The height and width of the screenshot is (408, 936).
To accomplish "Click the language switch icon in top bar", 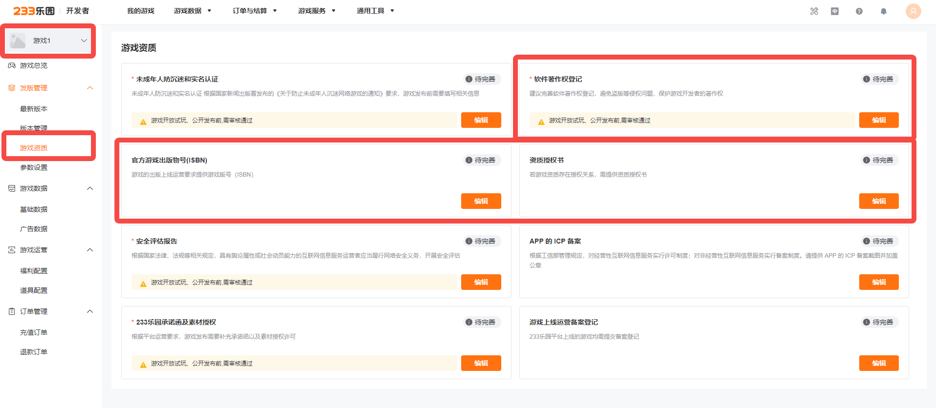I will coord(835,11).
